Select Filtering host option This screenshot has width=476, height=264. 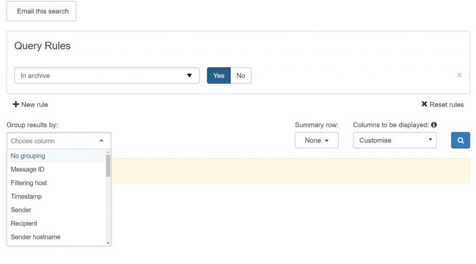click(x=29, y=183)
